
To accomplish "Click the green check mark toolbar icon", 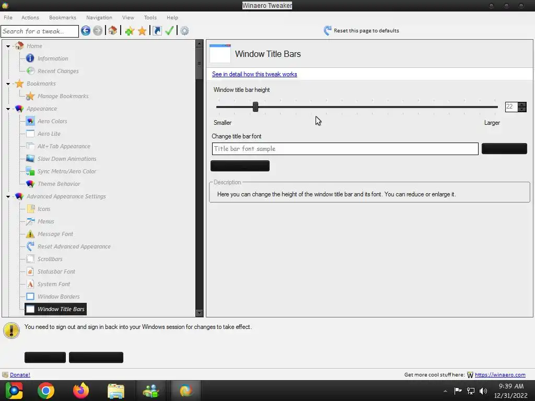I will (x=169, y=31).
